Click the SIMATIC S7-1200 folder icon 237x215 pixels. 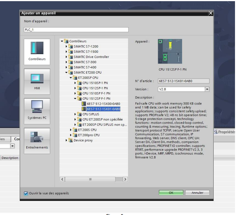[x=71, y=46]
